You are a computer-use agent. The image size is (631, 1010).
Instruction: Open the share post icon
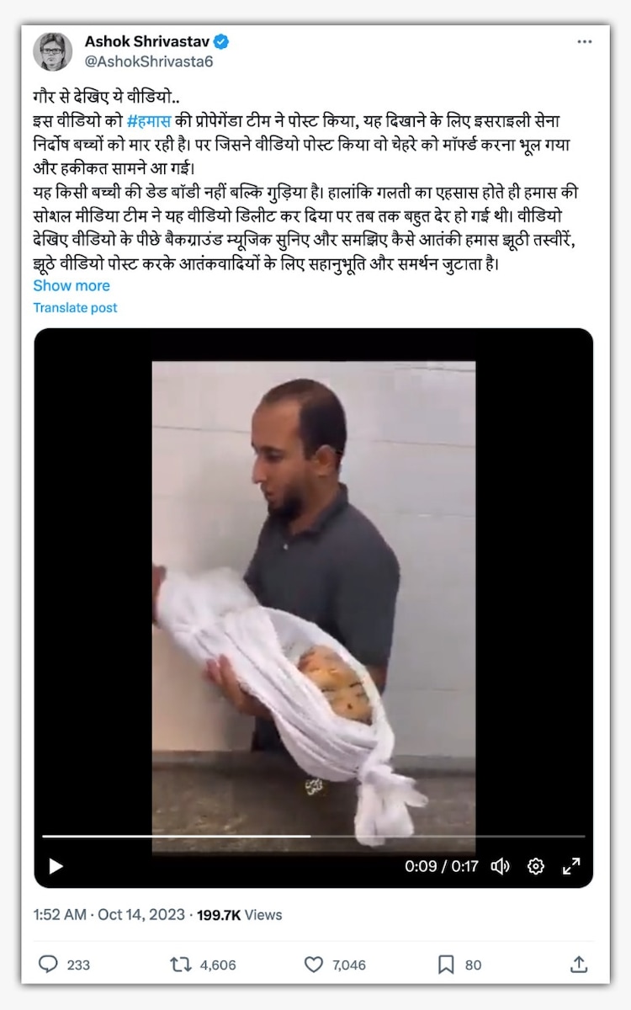coord(579,964)
